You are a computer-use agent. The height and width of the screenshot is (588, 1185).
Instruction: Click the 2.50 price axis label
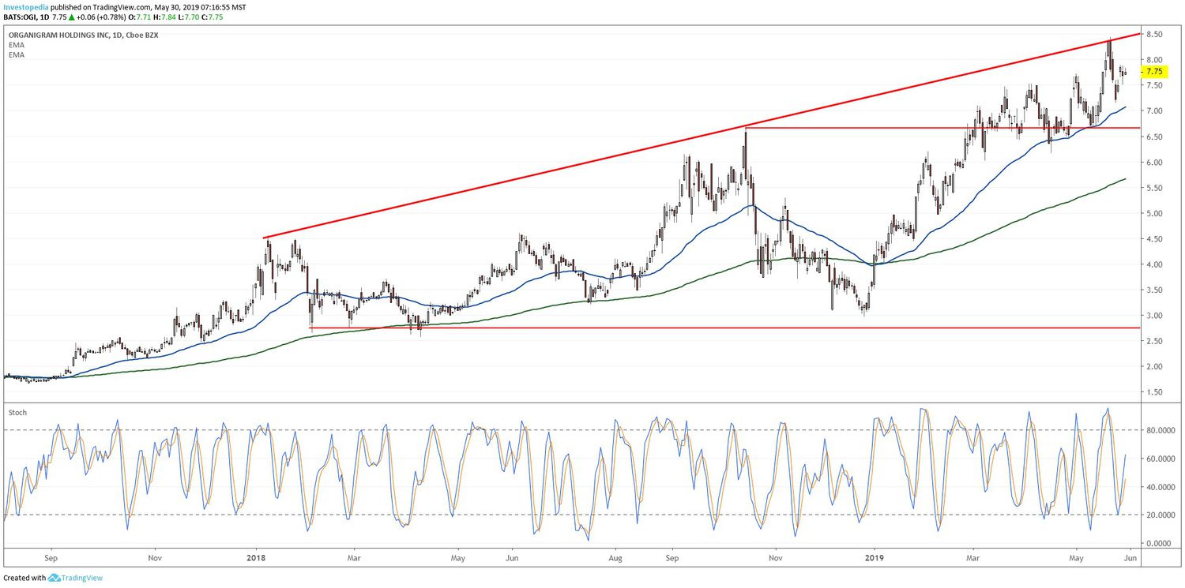point(1153,341)
